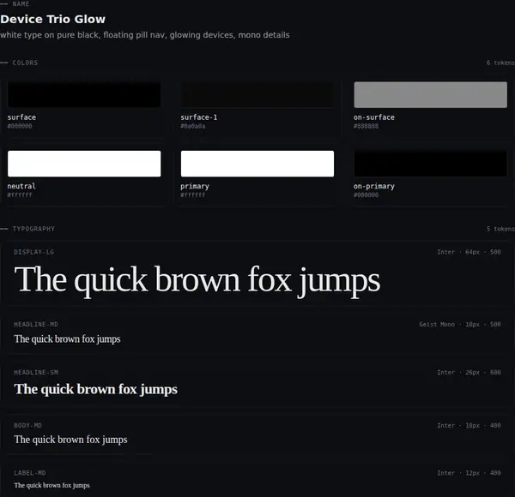Click the COLORS section label
Image resolution: width=515 pixels, height=497 pixels.
[25, 63]
